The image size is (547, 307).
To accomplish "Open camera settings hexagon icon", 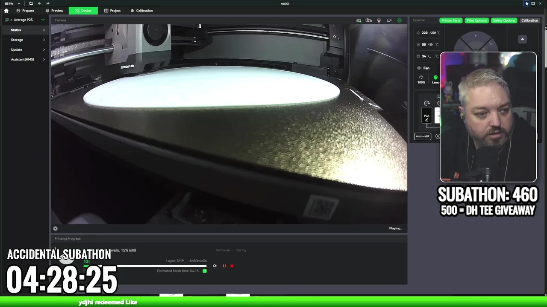I will pyautogui.click(x=400, y=20).
